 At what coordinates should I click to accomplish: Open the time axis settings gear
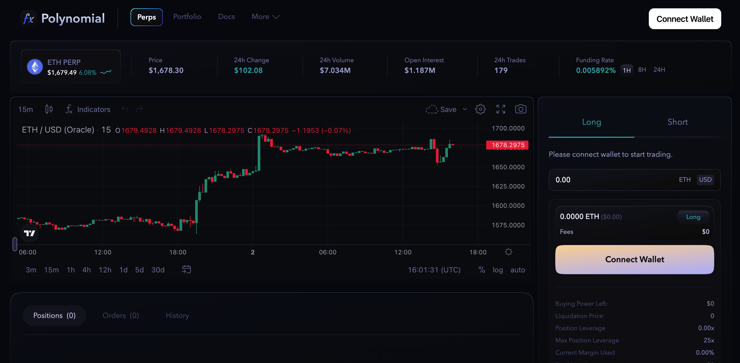(508, 252)
